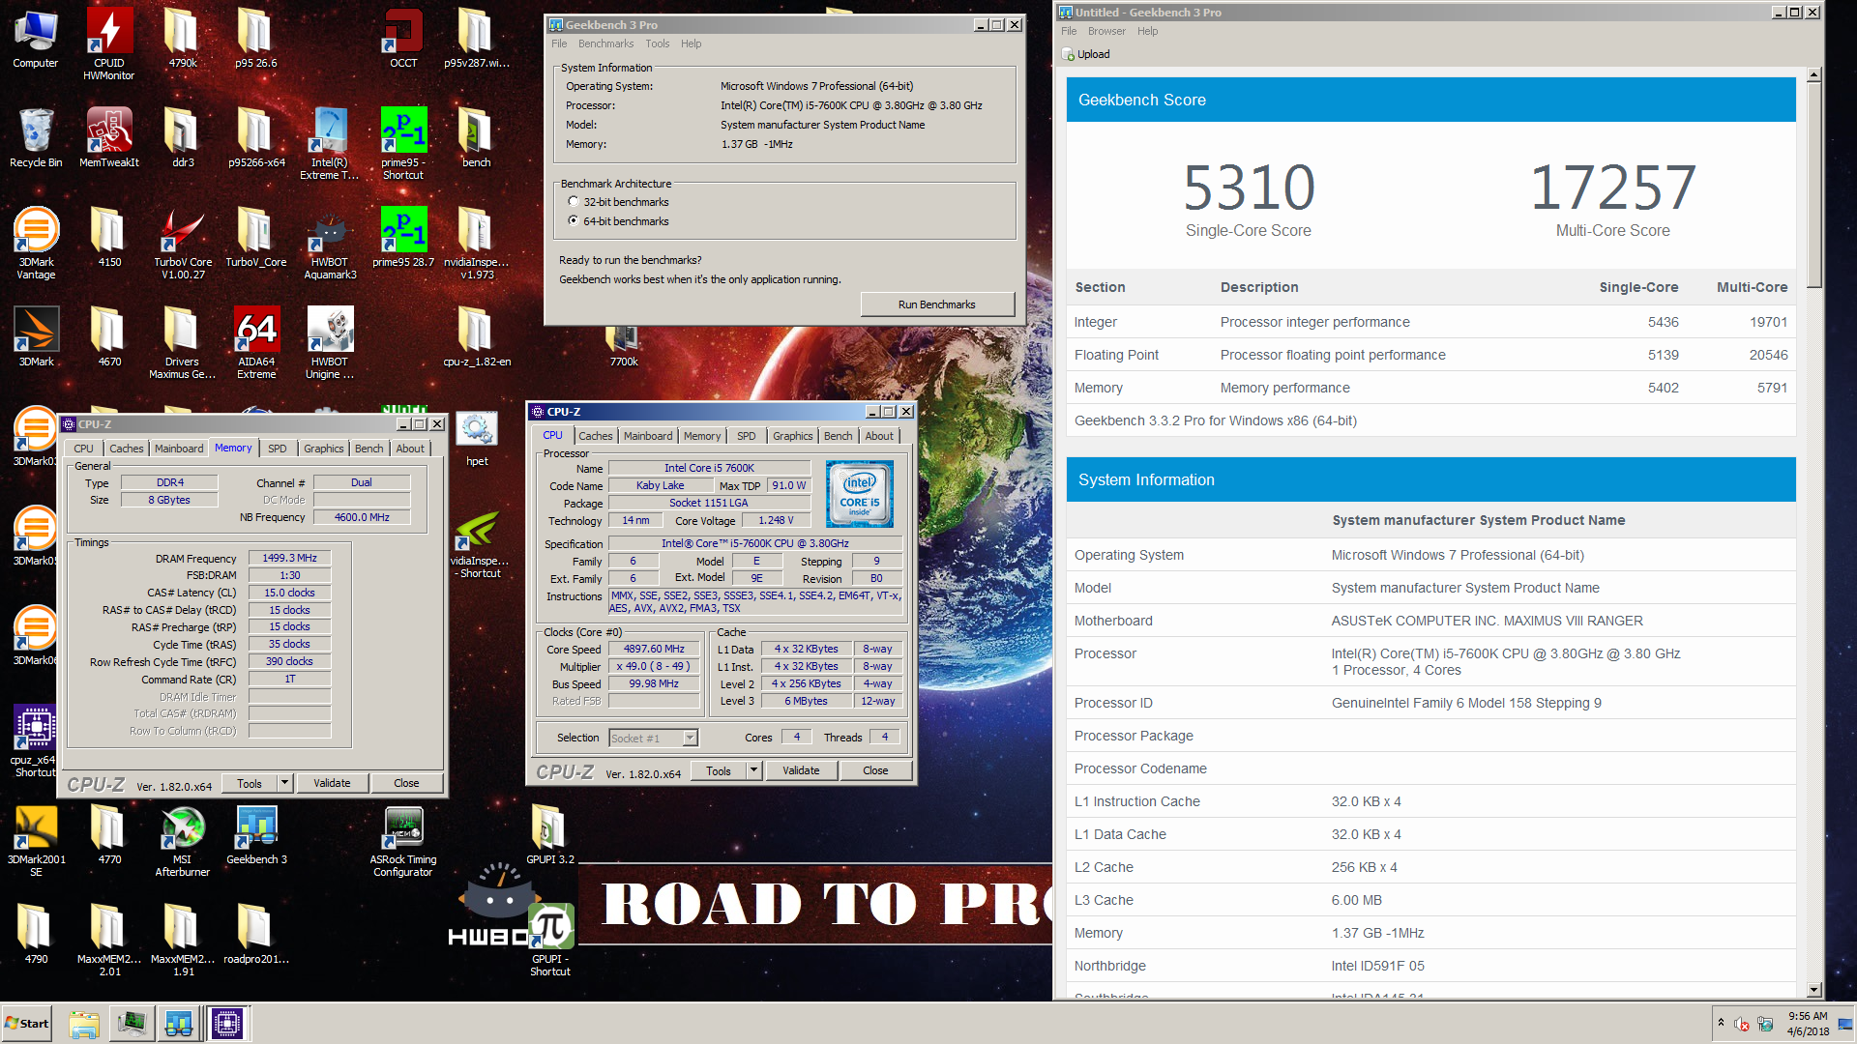
Task: Open the GPUPI 3.2 folder icon
Action: point(549,834)
